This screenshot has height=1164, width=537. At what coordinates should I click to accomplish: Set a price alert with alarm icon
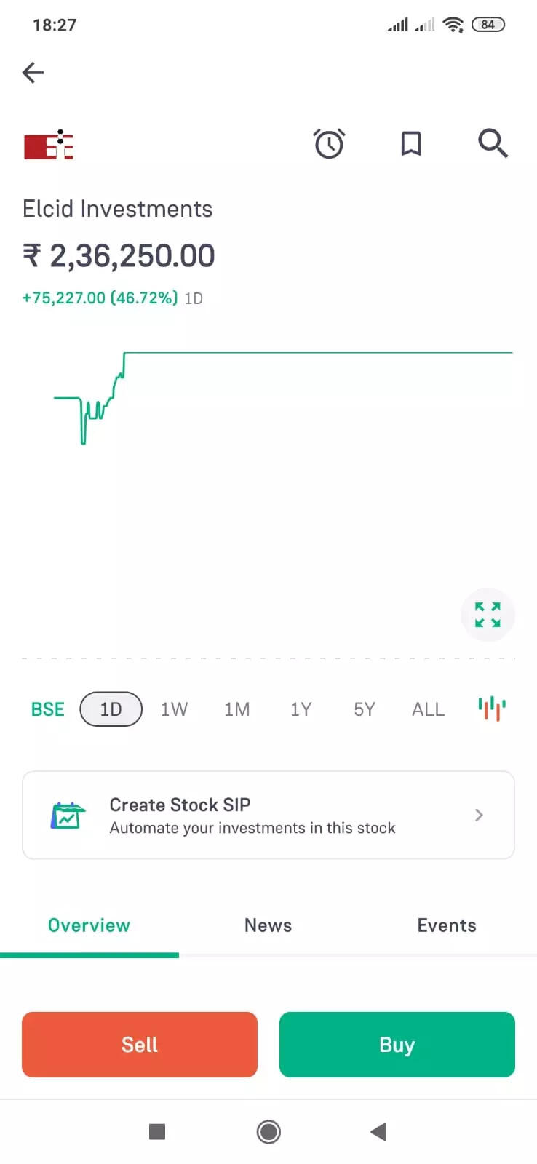[329, 143]
